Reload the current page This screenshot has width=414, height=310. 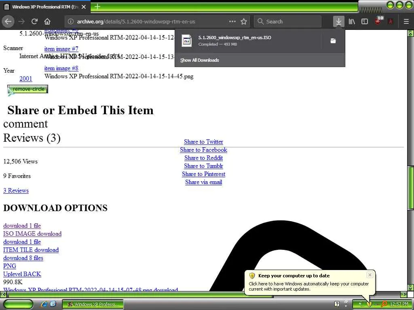(x=34, y=21)
